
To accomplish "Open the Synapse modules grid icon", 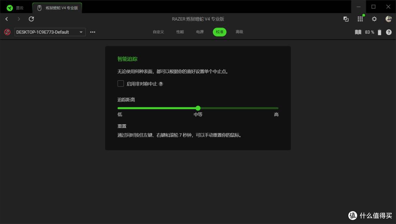I will 360,19.
